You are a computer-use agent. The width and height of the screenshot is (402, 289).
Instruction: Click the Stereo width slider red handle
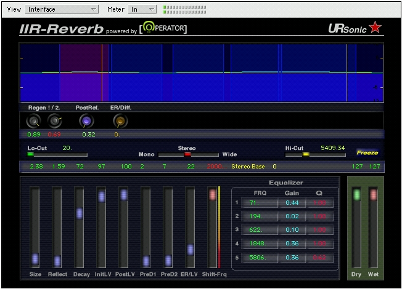(x=187, y=154)
